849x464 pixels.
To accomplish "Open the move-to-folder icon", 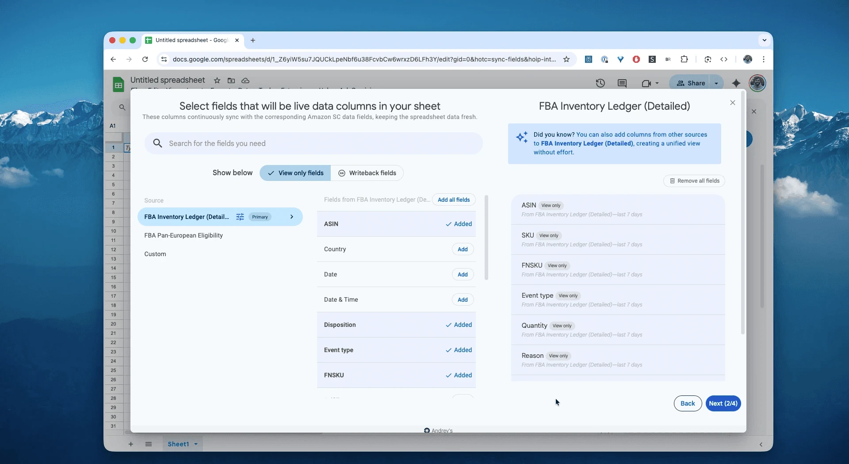I will [x=231, y=81].
